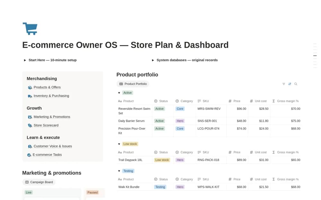Open Reversible Resort Swim Set product row

pyautogui.click(x=134, y=111)
